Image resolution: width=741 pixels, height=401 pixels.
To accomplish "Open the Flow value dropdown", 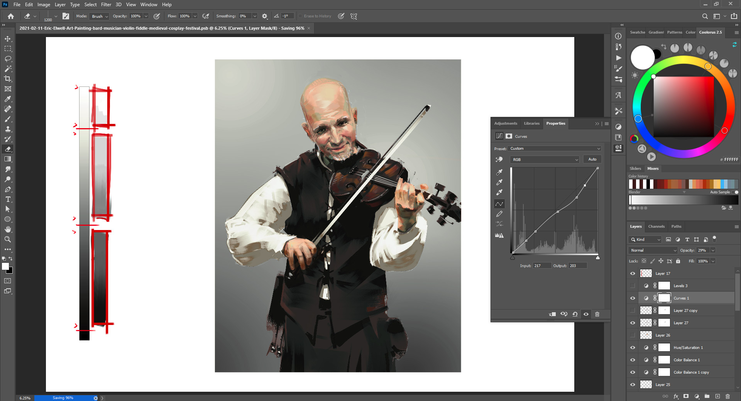I will click(x=195, y=16).
